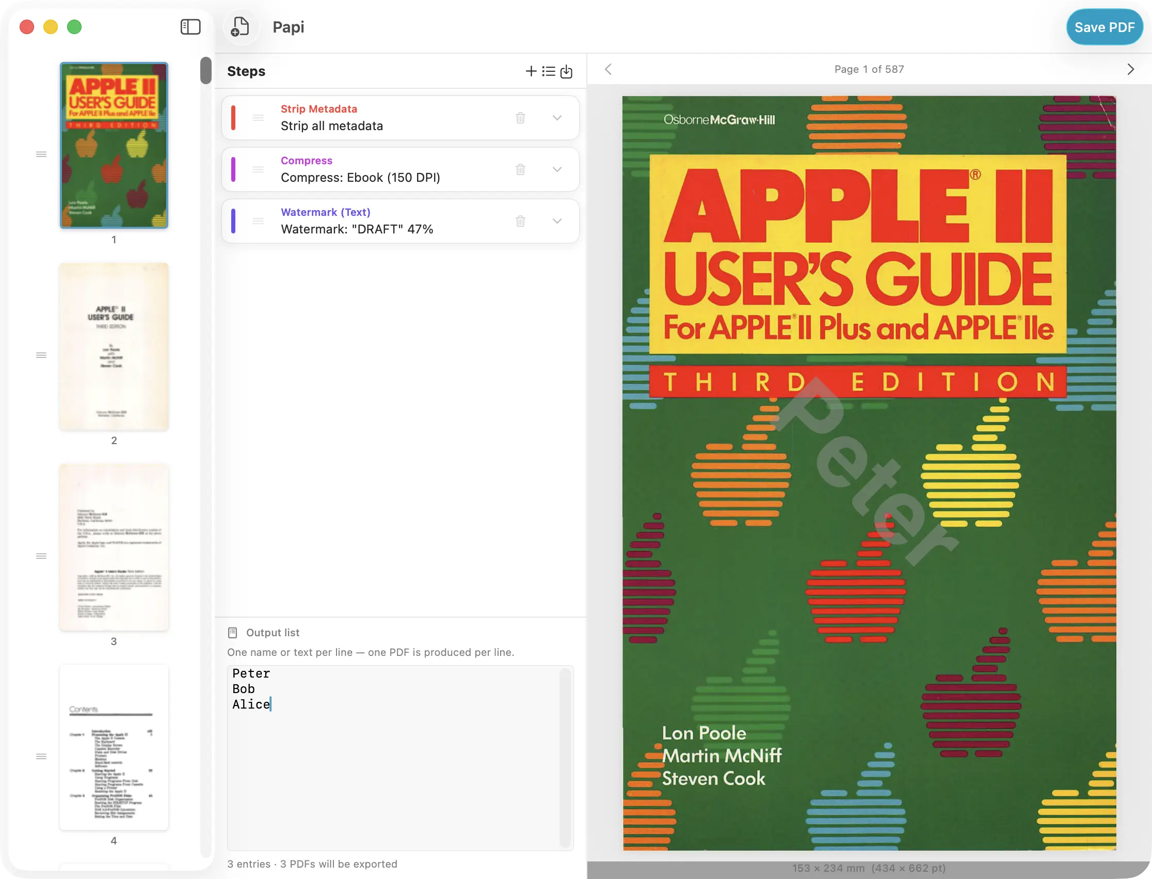Screen dimensions: 1152x879
Task: Expand the Compress step options
Action: click(557, 169)
